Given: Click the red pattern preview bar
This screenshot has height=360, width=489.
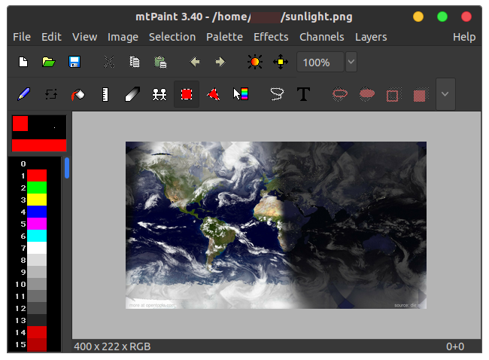Looking at the screenshot, I should click(x=39, y=145).
